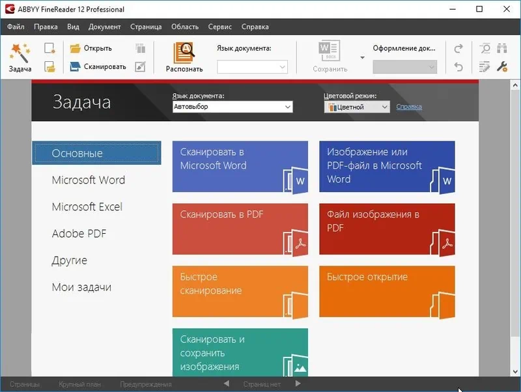The image size is (521, 392).
Task: Click the binoculars search icon
Action: (502, 49)
